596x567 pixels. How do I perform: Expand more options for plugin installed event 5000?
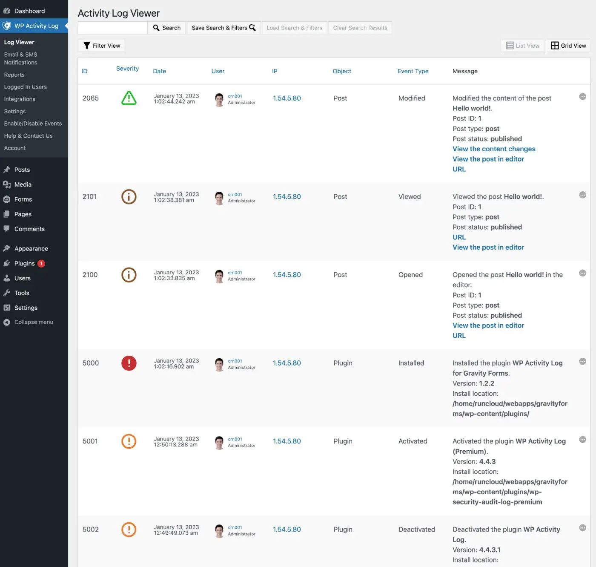582,362
